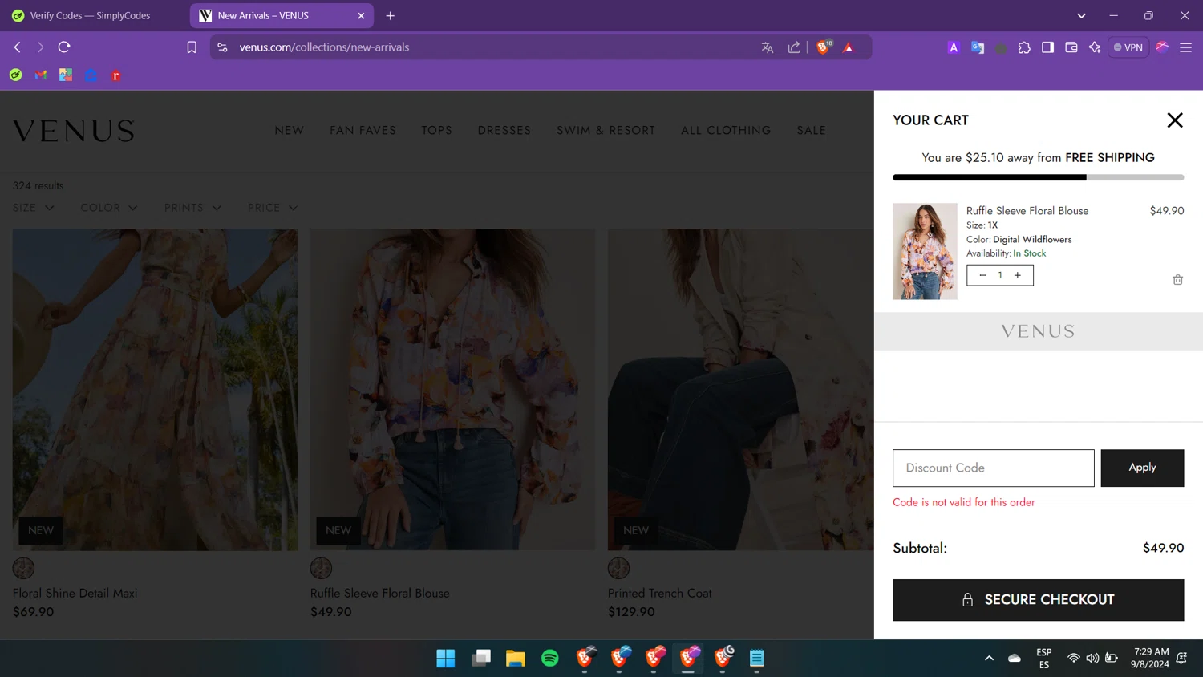Screen dimensions: 1203x677
Task: Open the Floral Shine Detail Maxi product image
Action: [x=155, y=389]
